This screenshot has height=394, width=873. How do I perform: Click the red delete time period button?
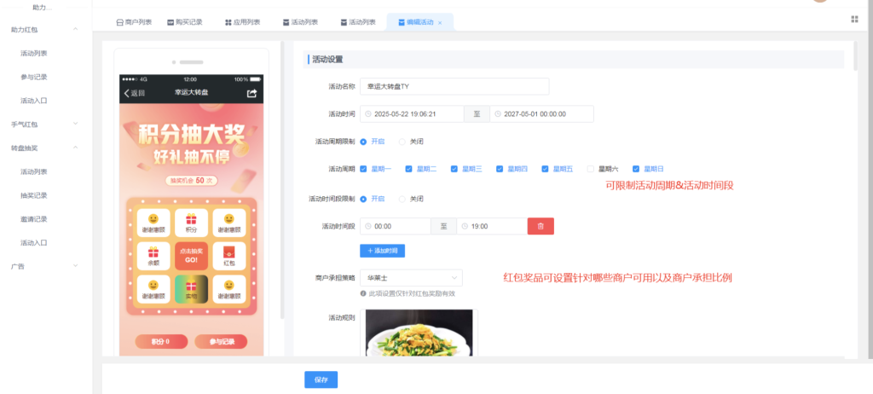click(541, 226)
